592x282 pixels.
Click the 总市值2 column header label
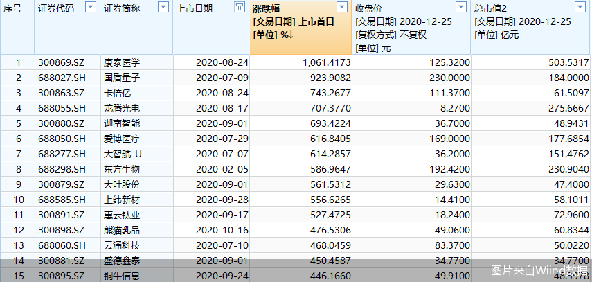click(490, 9)
